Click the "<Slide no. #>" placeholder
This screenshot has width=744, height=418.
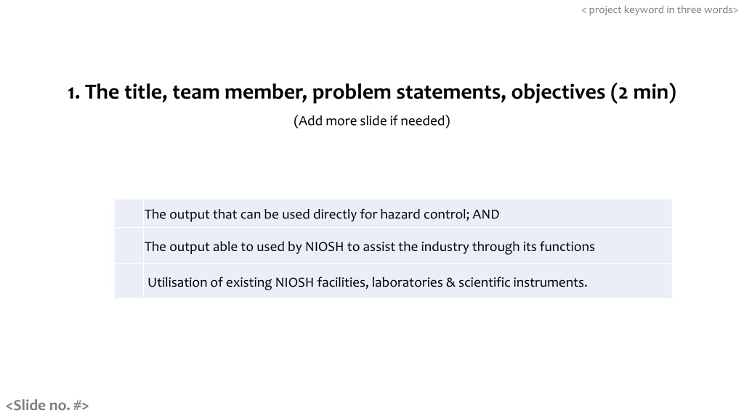click(47, 405)
